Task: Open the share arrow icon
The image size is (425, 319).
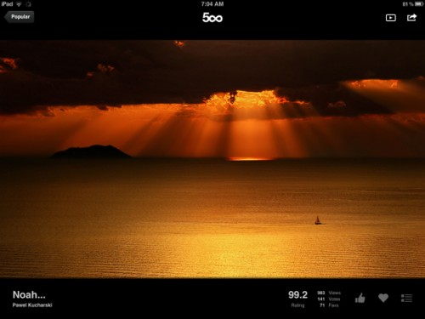Action: pyautogui.click(x=411, y=18)
